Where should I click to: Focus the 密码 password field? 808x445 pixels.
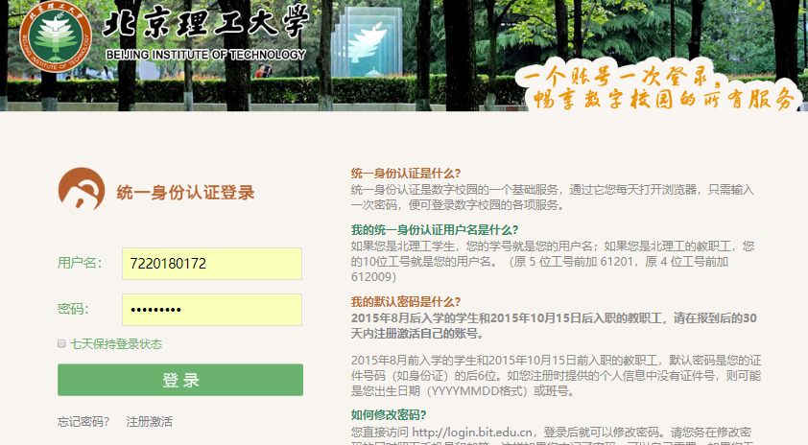click(211, 309)
